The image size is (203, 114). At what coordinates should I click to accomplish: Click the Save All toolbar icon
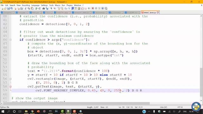coord(12,9)
